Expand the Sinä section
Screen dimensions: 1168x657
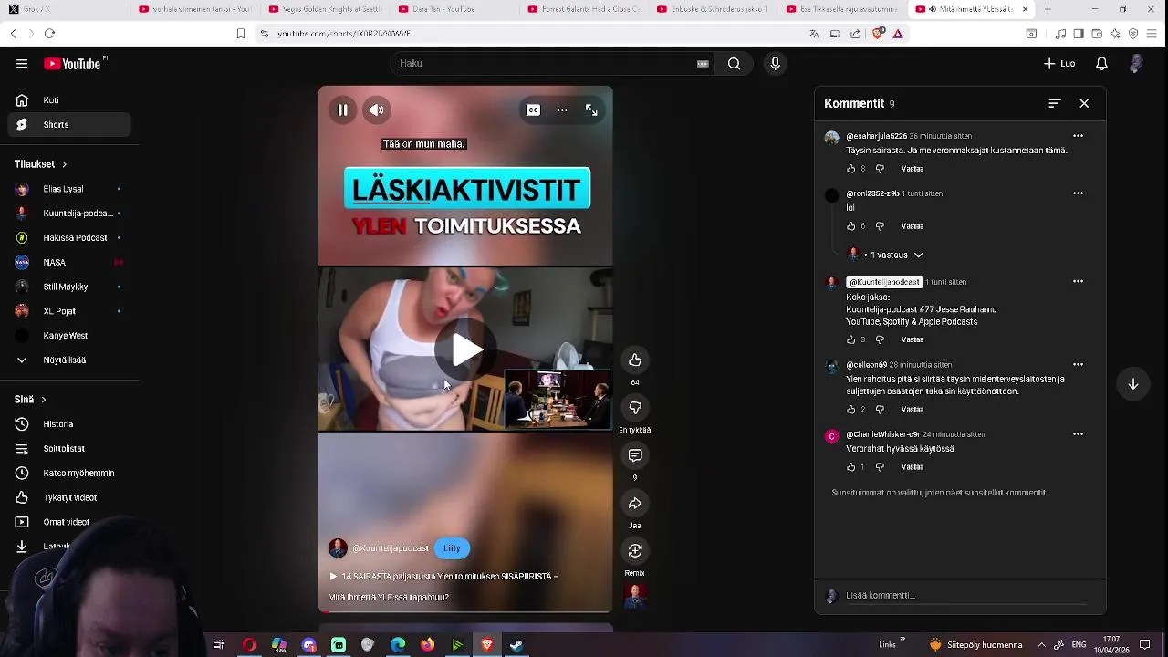point(30,400)
